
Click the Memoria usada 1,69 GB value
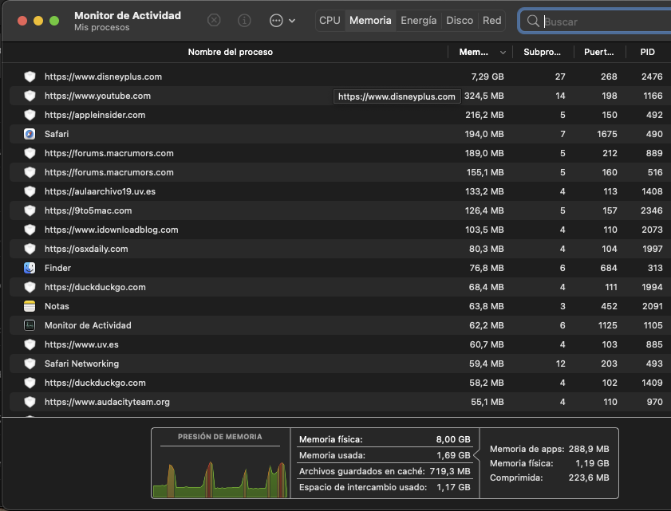coord(453,455)
